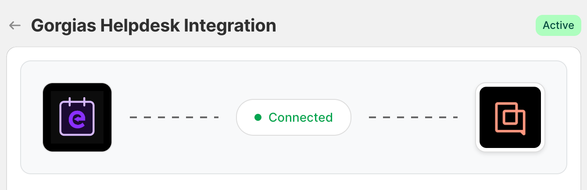Click the Gorgias Helpdesk Integration heading
This screenshot has height=190, width=587.
tap(154, 26)
